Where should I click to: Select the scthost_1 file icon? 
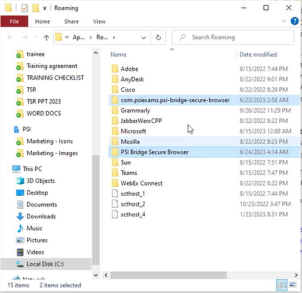point(115,194)
